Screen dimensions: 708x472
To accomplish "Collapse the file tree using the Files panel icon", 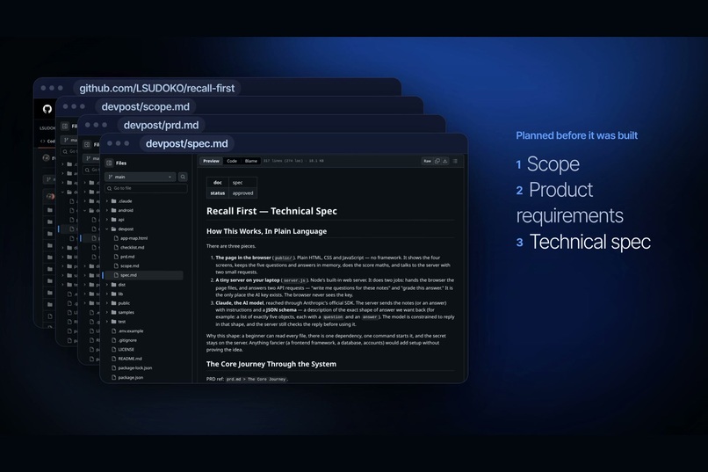I will (109, 163).
